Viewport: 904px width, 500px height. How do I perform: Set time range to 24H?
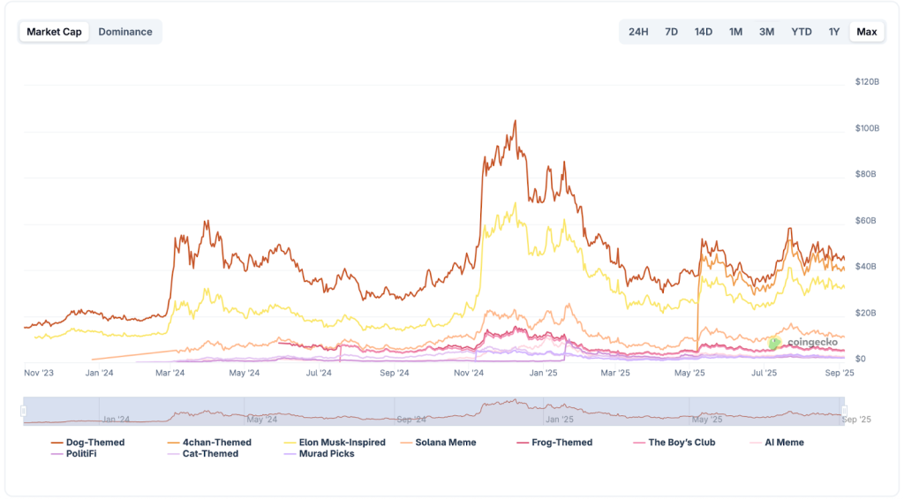pyautogui.click(x=638, y=32)
